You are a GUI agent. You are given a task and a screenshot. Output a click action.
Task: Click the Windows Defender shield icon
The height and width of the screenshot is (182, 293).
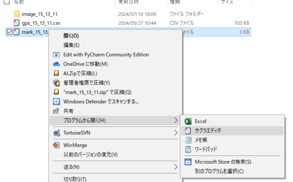(x=56, y=102)
